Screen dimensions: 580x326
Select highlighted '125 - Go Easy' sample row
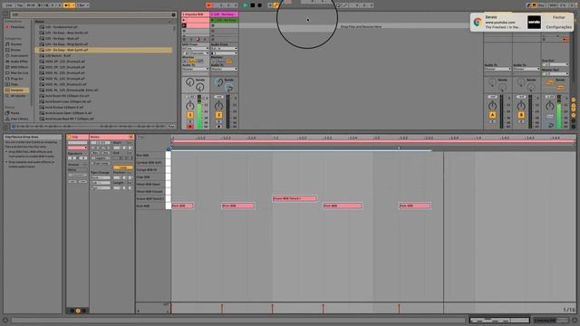pos(103,50)
